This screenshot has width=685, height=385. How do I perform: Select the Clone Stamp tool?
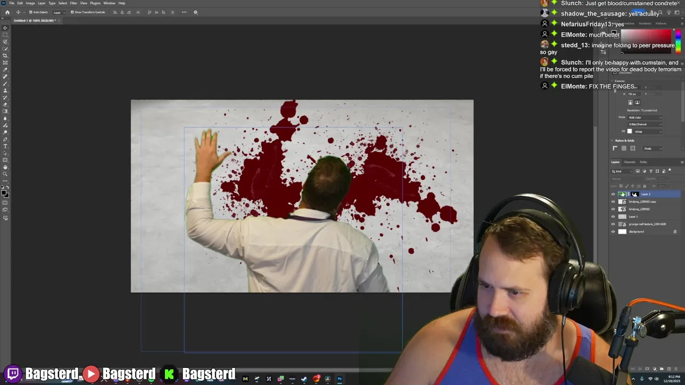[x=5, y=90]
